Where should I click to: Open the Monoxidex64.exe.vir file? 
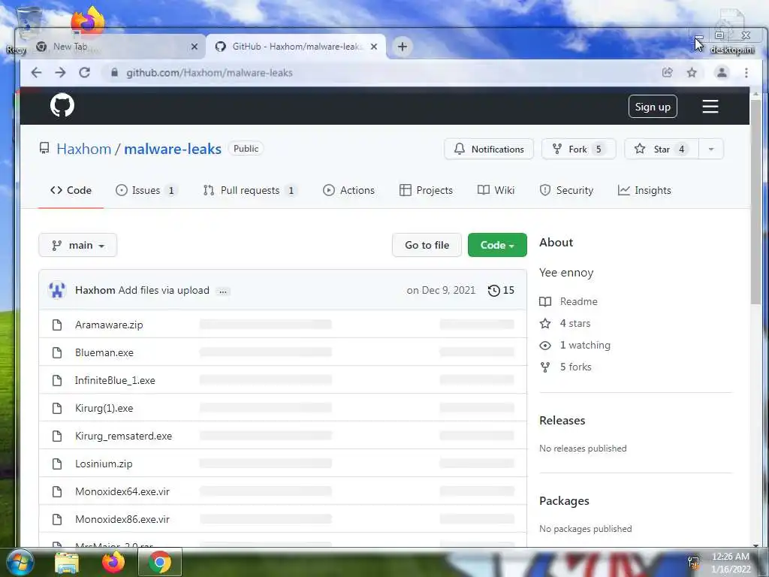pos(122,491)
